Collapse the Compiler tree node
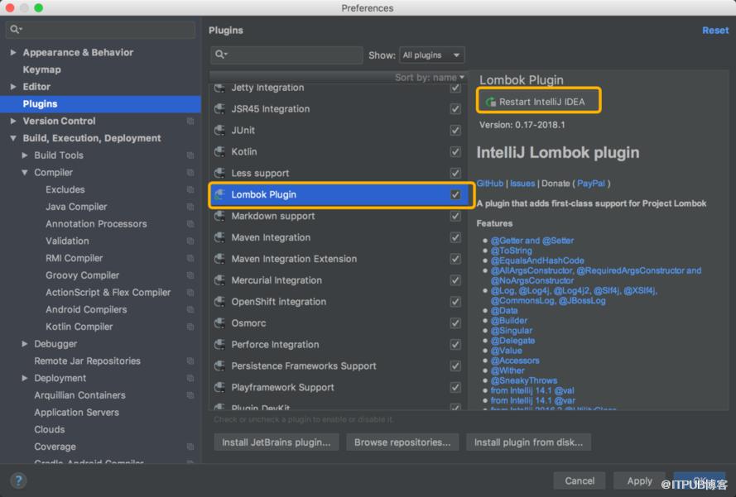The image size is (736, 497). (24, 173)
